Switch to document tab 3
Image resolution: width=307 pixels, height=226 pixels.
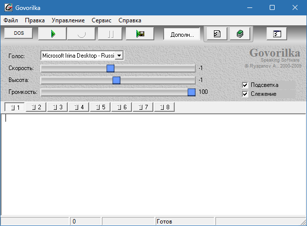coord(58,107)
